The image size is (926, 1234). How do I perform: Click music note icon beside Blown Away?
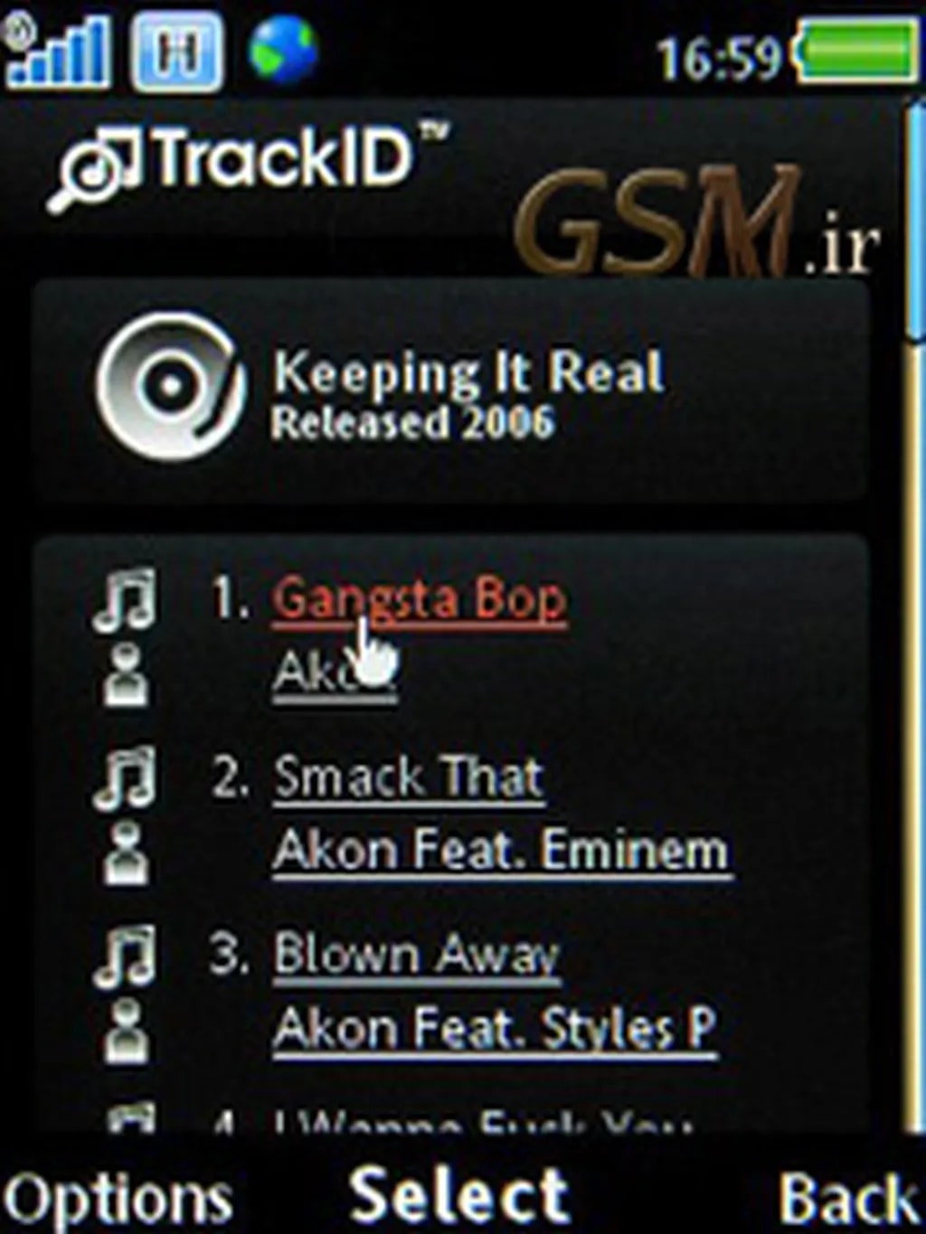pyautogui.click(x=124, y=956)
